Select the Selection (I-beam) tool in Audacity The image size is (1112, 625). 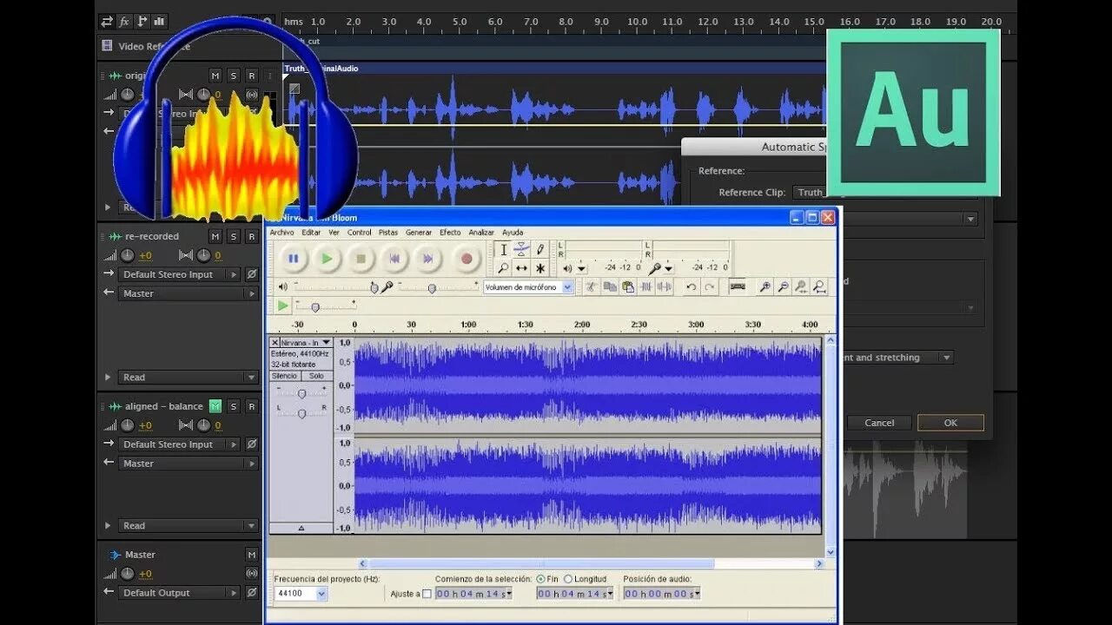pyautogui.click(x=503, y=250)
